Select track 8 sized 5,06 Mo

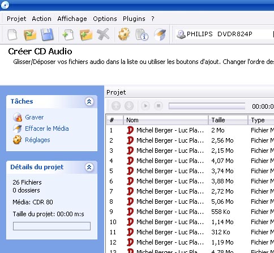[x=190, y=201]
